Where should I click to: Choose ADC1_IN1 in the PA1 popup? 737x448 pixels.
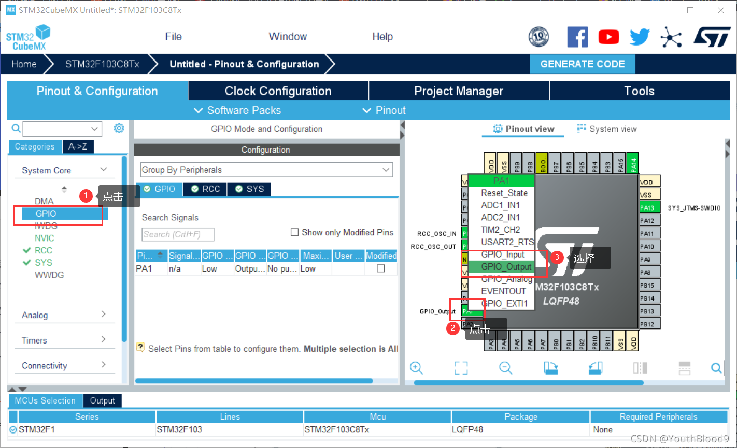tap(500, 205)
